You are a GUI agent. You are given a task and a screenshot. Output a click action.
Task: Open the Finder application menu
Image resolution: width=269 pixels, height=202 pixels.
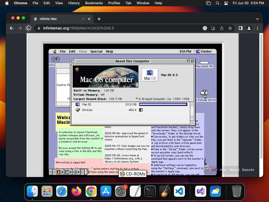pyautogui.click(x=204, y=51)
